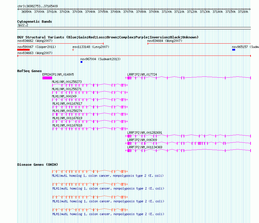259x223 pixels.
Task: Click the solid magenta EPM2AIP1 gene block
Action: click(47, 78)
